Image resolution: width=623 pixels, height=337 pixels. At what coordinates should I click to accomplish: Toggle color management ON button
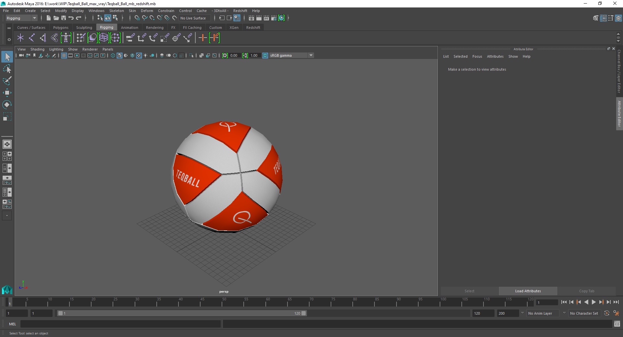point(265,55)
